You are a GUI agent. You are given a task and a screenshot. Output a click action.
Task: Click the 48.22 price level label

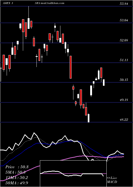tap(124, 120)
